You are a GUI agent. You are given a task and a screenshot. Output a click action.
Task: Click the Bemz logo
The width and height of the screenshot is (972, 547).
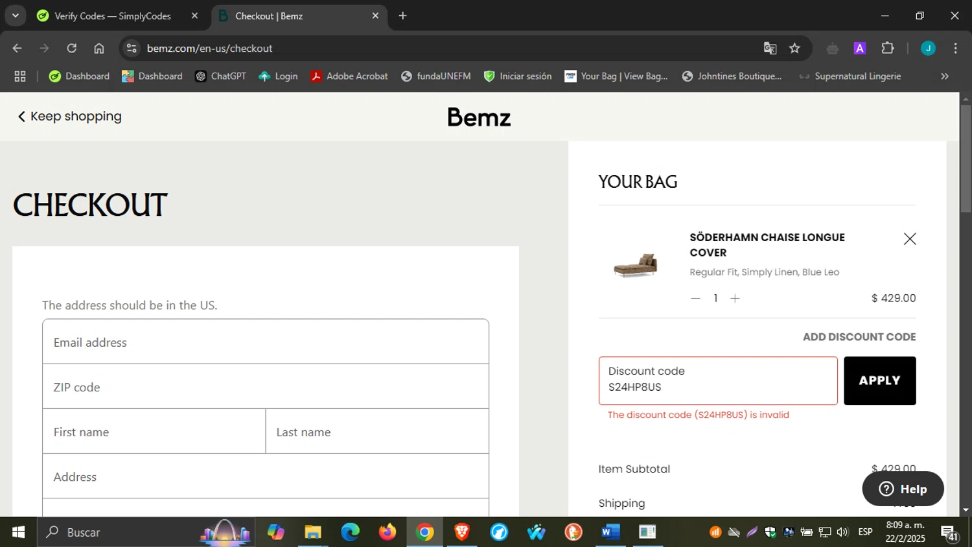[479, 117]
